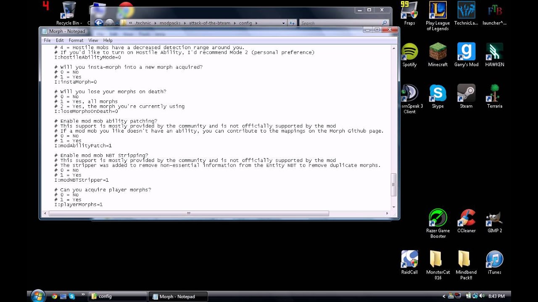
Task: Click Notepad scroll right arrow
Action: (x=387, y=213)
